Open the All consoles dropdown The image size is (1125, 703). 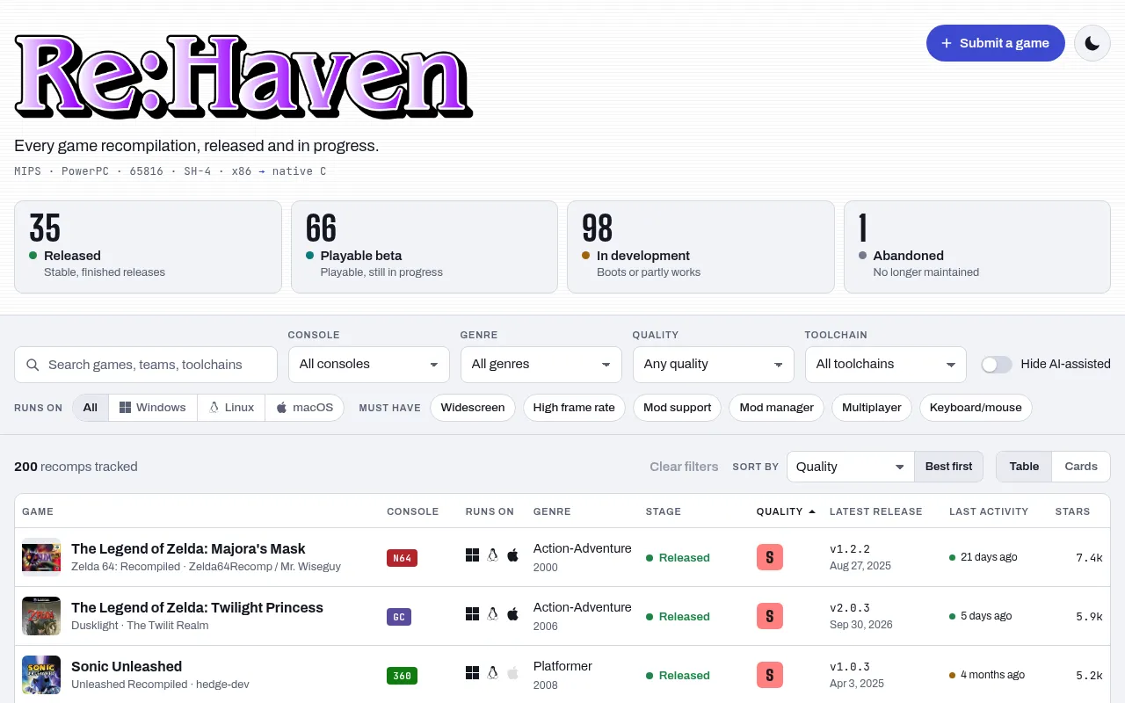(369, 365)
